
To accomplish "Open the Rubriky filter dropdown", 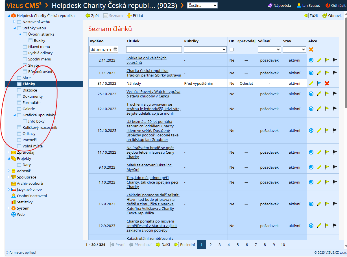I will pos(205,49).
